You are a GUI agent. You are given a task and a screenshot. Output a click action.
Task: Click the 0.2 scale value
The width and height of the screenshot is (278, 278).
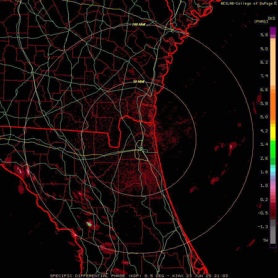(264, 200)
